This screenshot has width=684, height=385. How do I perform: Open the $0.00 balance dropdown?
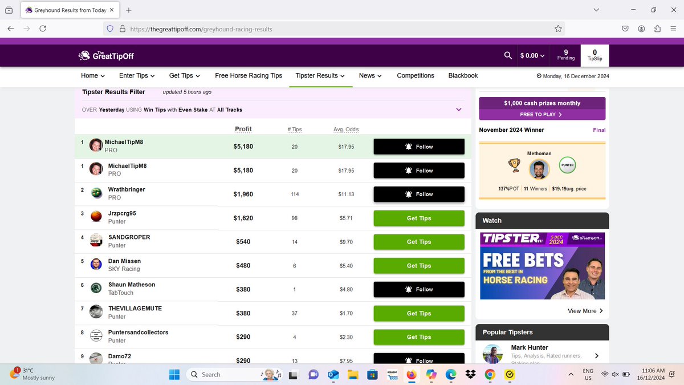pos(532,55)
